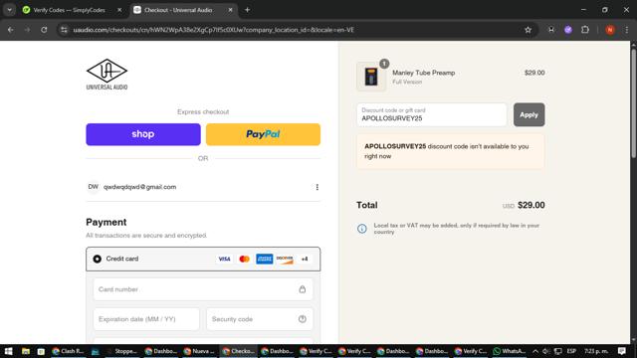
Task: Open the browser extensions puzzle icon
Action: pos(585,30)
